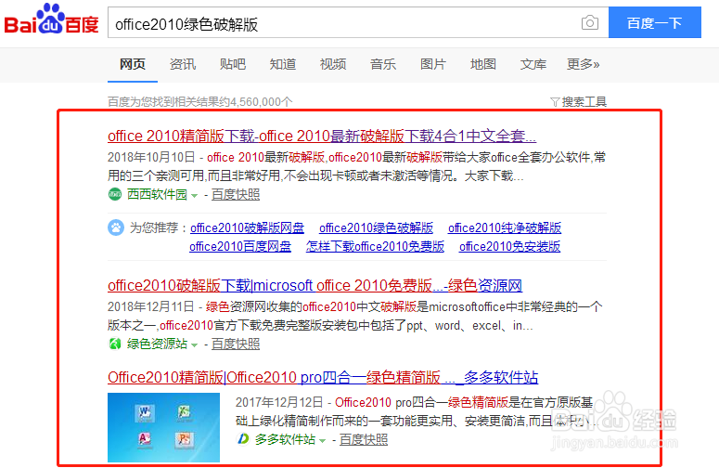
Task: Expand dropdown arrow after 西西软件园
Action: [195, 196]
